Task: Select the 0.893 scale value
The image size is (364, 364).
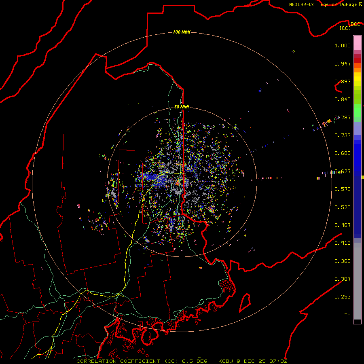Action: tap(343, 81)
